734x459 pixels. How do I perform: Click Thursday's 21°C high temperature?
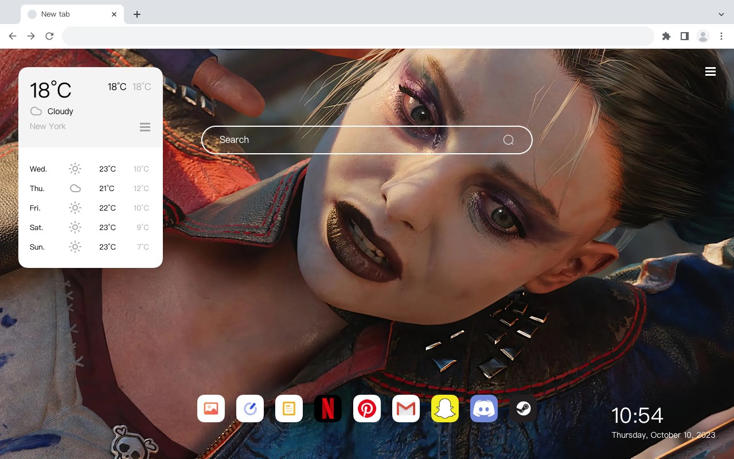(107, 188)
